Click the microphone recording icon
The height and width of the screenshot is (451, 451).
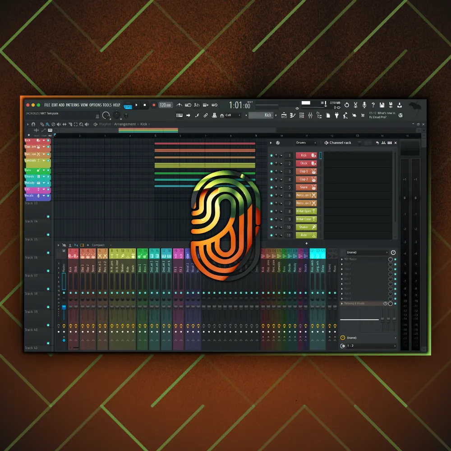364,105
